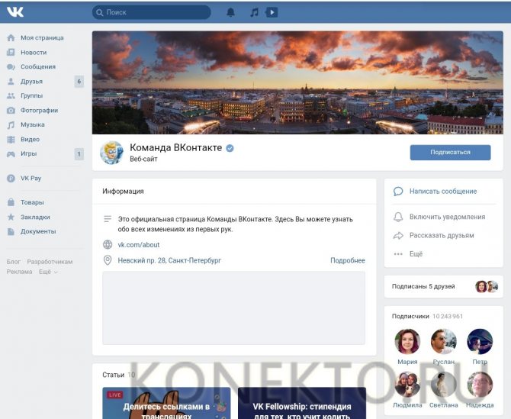Click the Saint Petersburg cover image
Screen dimensions: 511x419
click(297, 82)
